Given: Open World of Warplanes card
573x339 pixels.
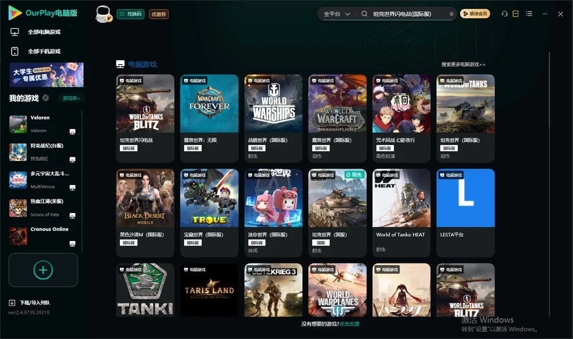Looking at the screenshot, I should (x=337, y=290).
